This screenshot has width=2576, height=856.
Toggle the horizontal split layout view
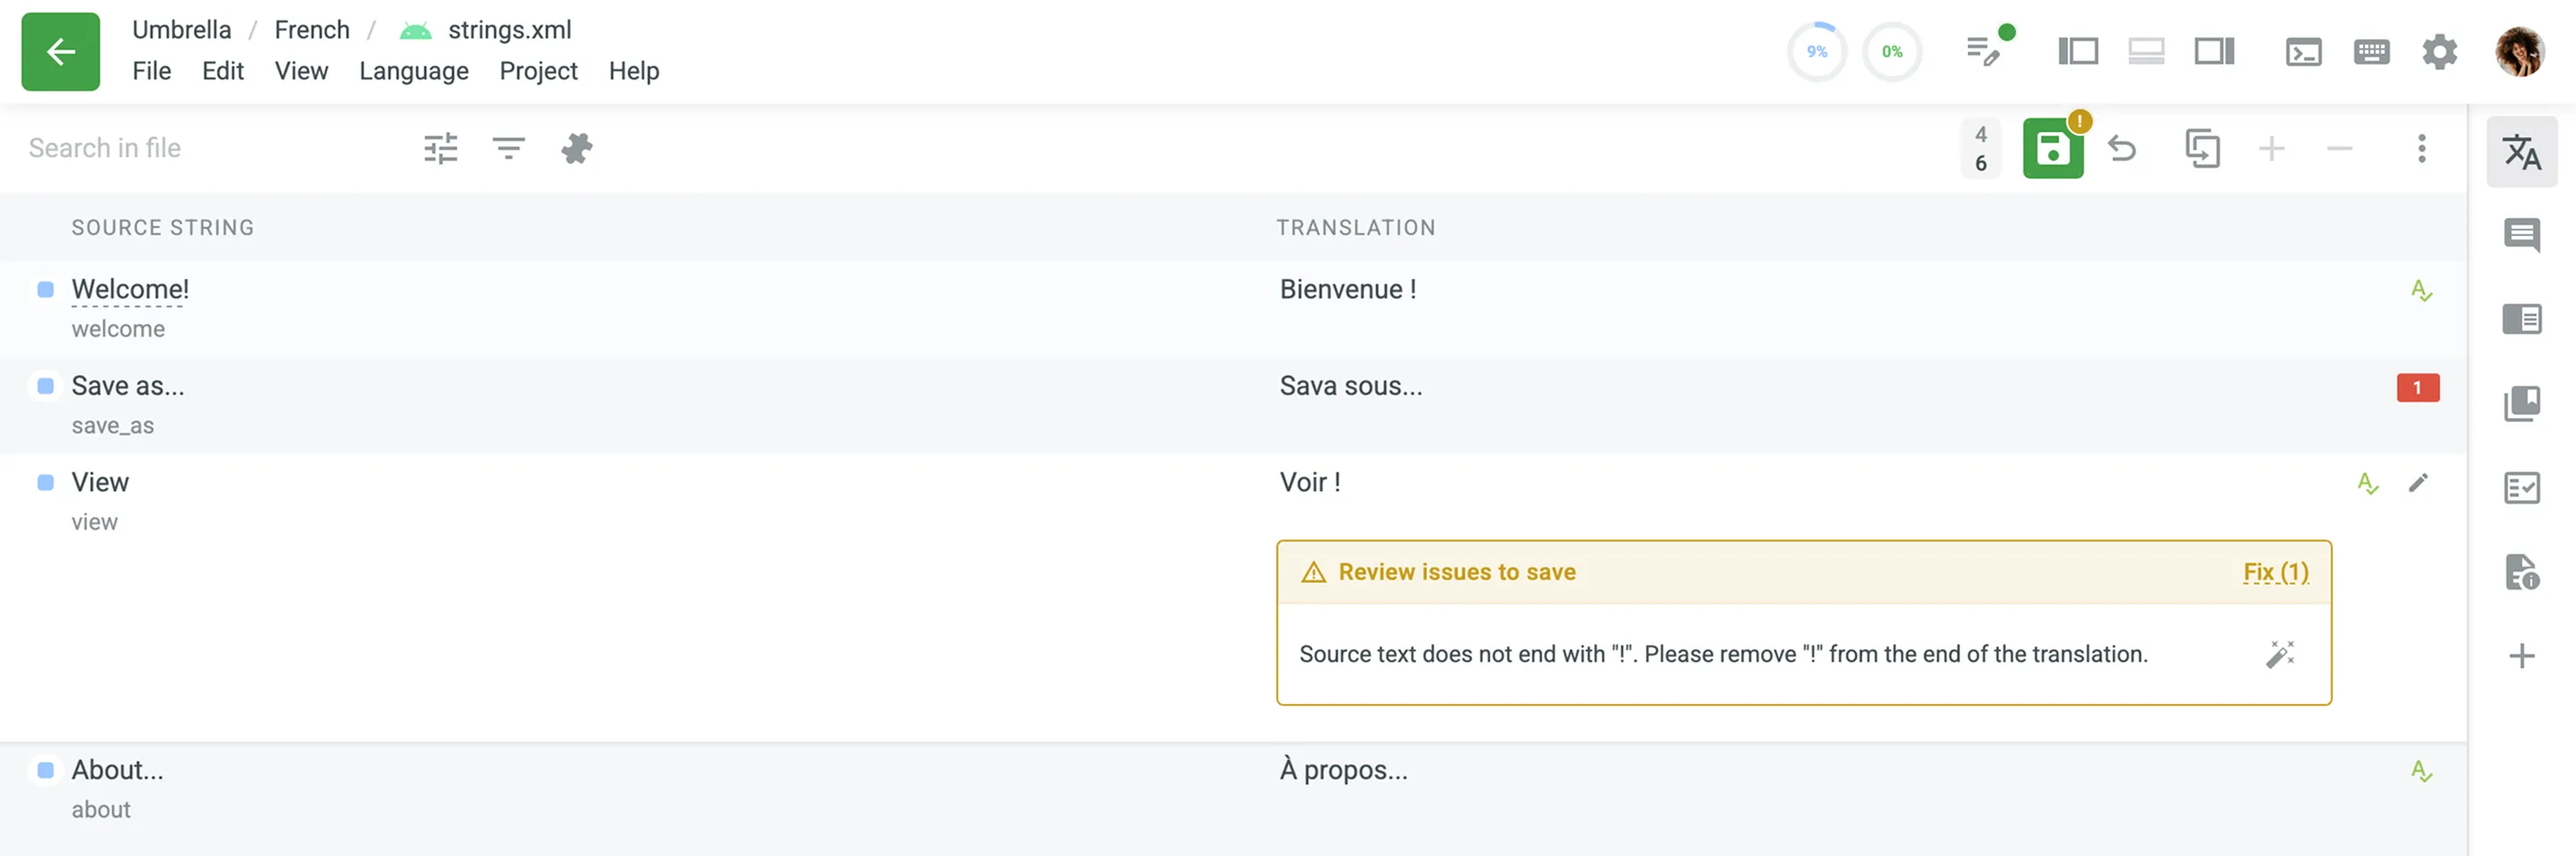[x=2146, y=51]
